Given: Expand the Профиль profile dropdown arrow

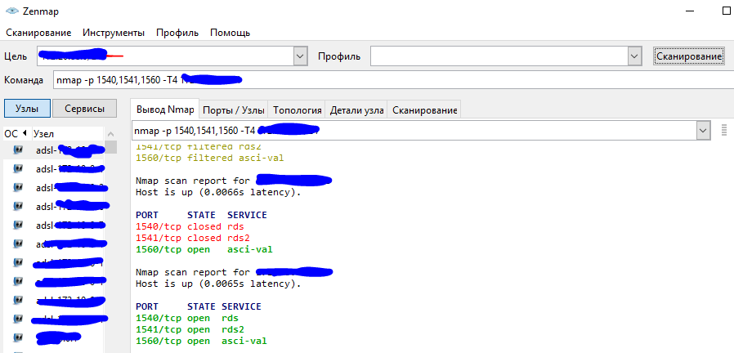Looking at the screenshot, I should [634, 56].
